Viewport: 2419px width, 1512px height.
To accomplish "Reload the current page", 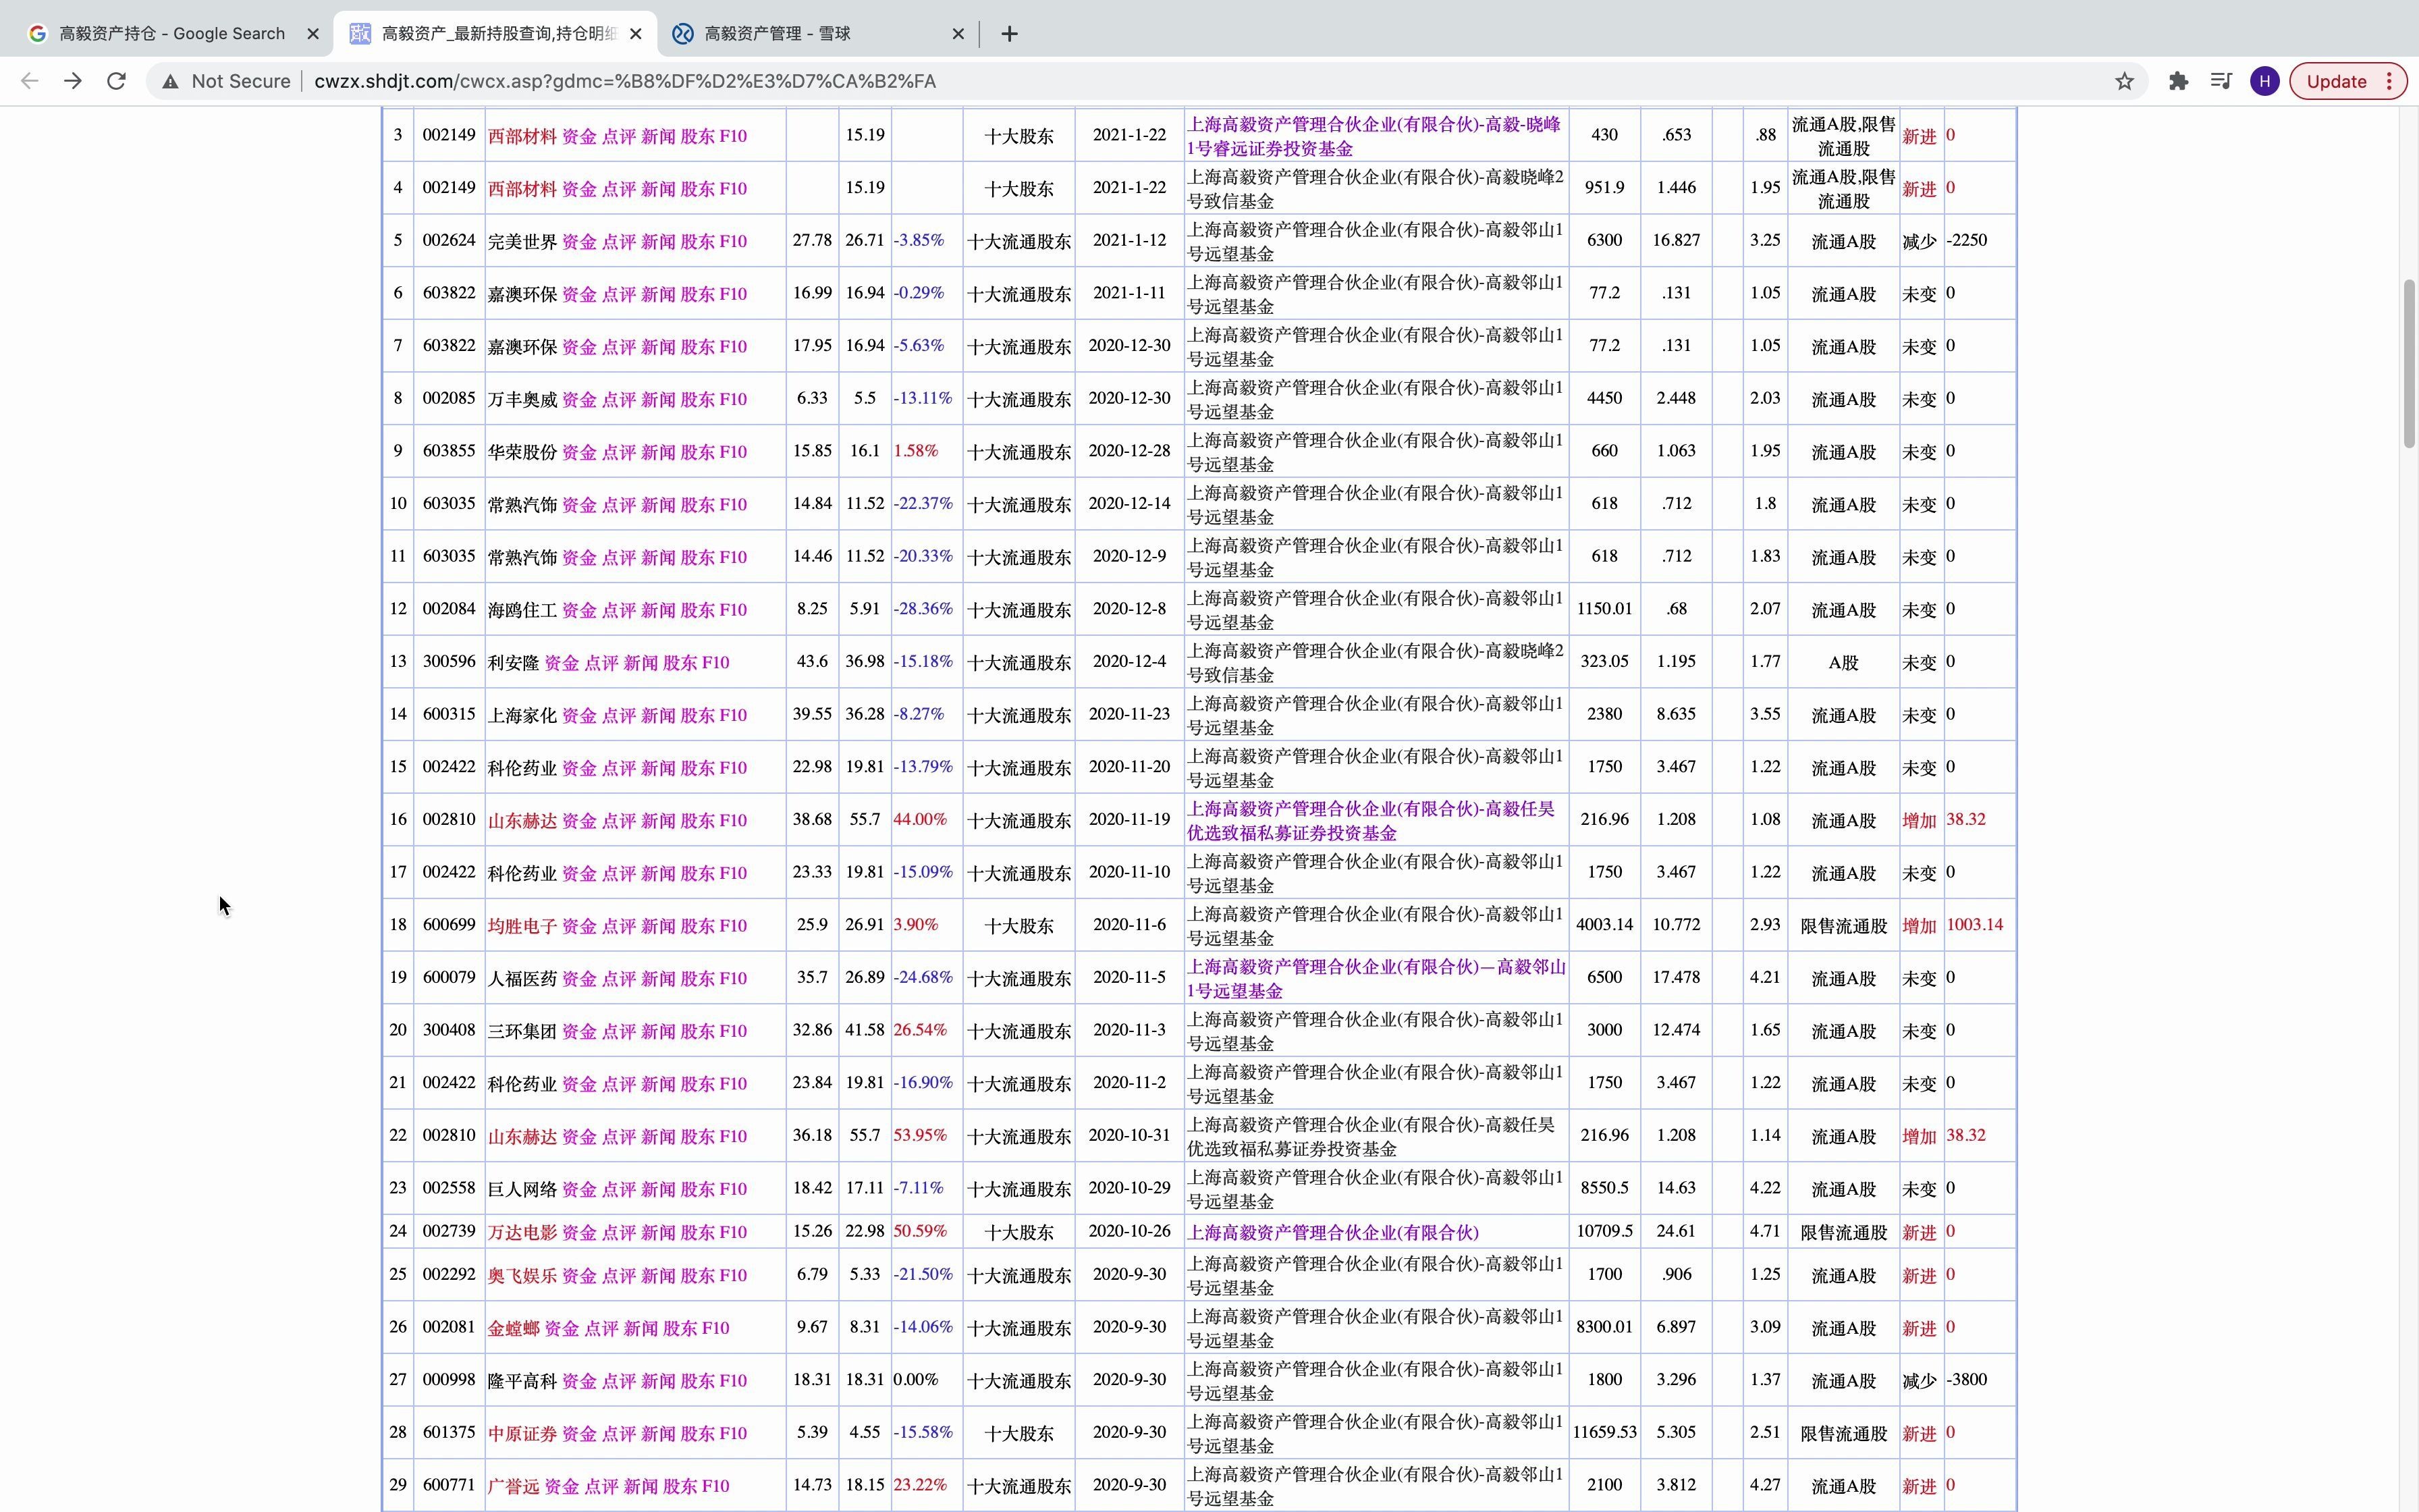I will coord(116,81).
